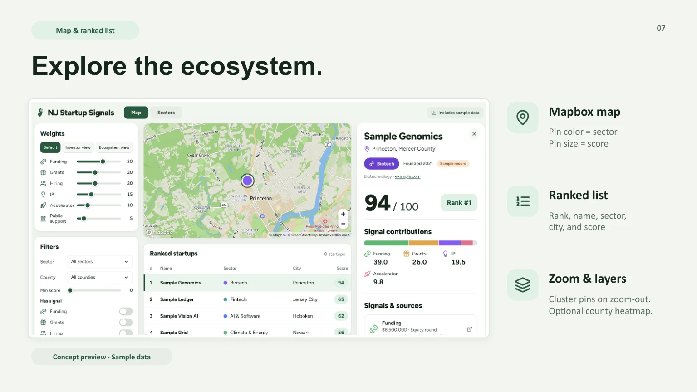
Task: Select the Sample Vision AI row
Action: 247,316
